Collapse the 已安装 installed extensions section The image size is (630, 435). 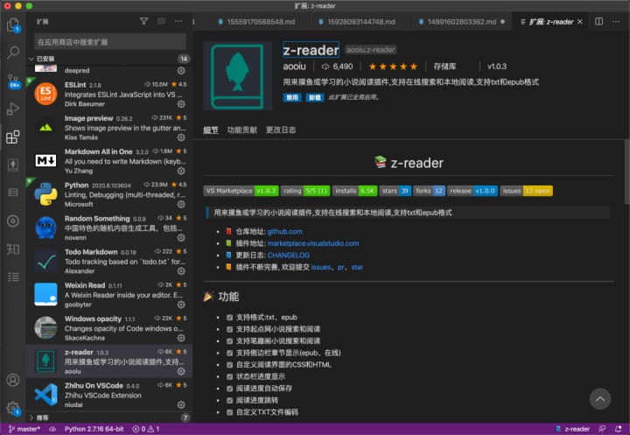[108, 59]
